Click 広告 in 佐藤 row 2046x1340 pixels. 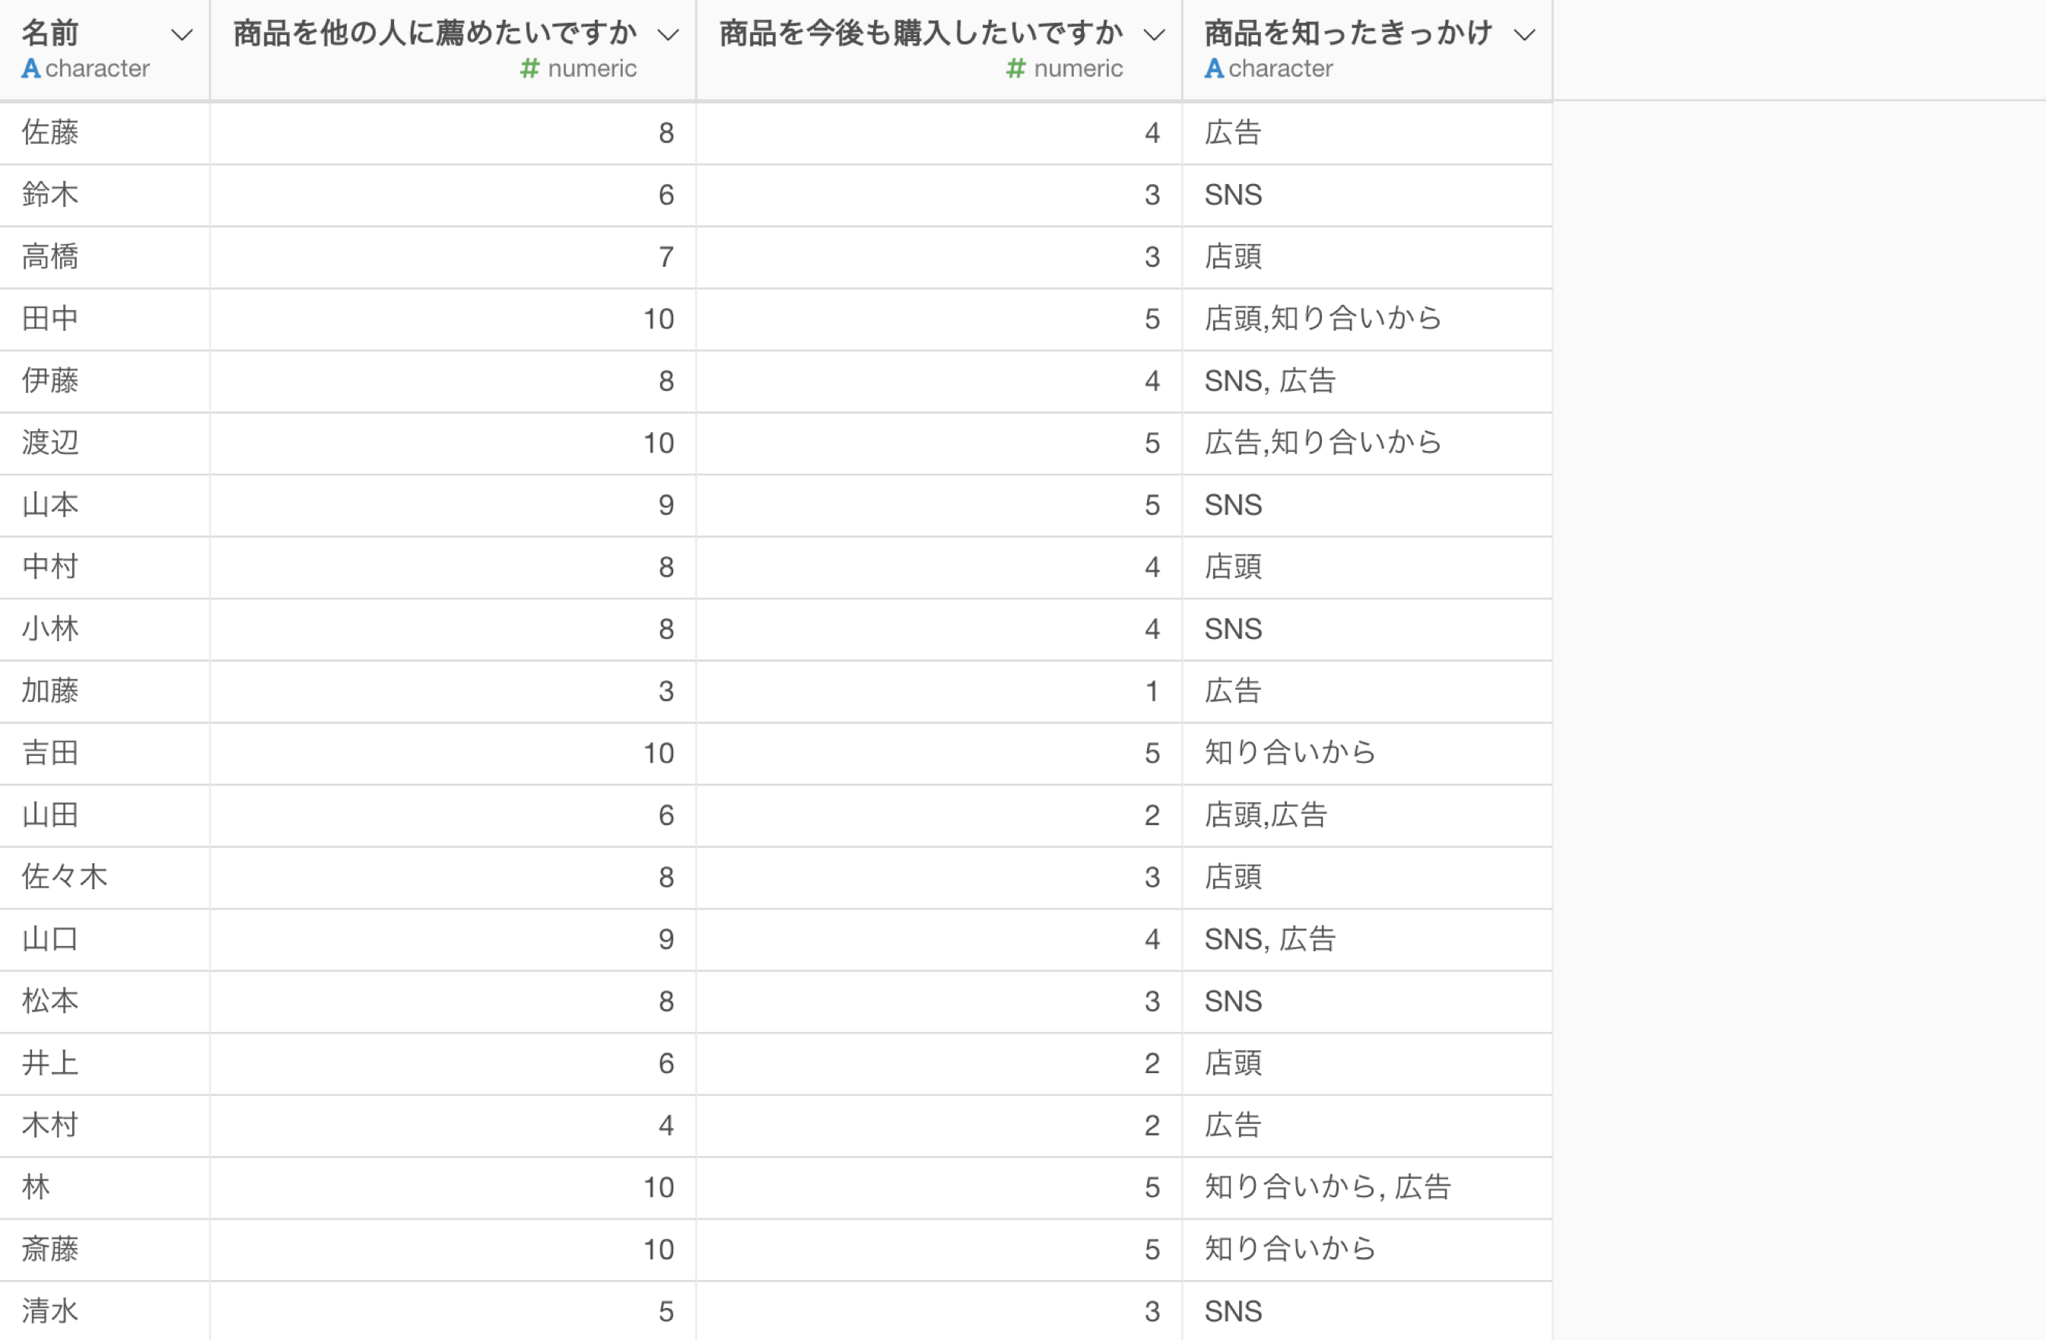pos(1233,132)
